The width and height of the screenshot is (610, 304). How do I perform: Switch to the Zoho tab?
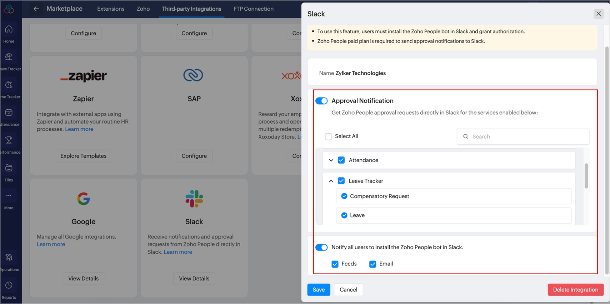click(x=143, y=9)
